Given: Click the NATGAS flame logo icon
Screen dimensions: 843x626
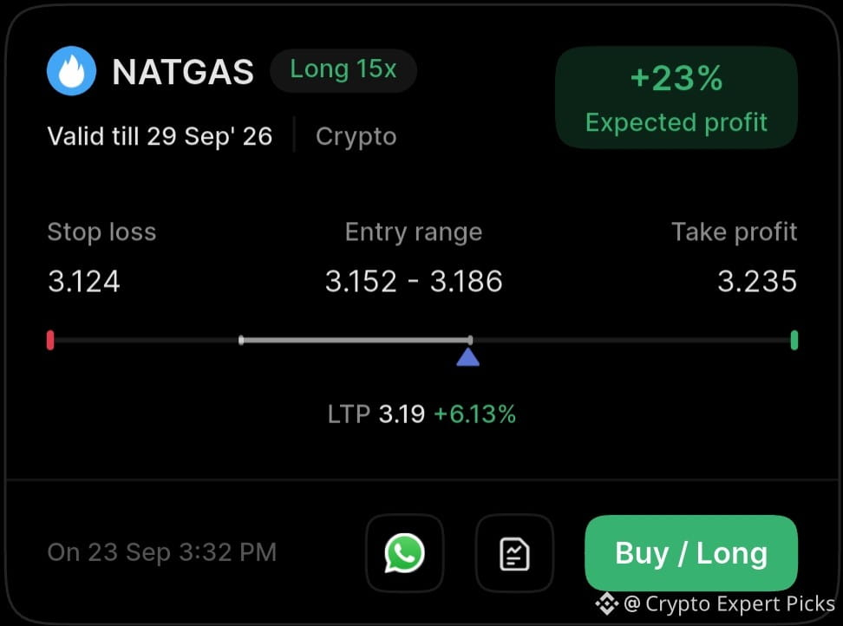Looking at the screenshot, I should coord(71,71).
